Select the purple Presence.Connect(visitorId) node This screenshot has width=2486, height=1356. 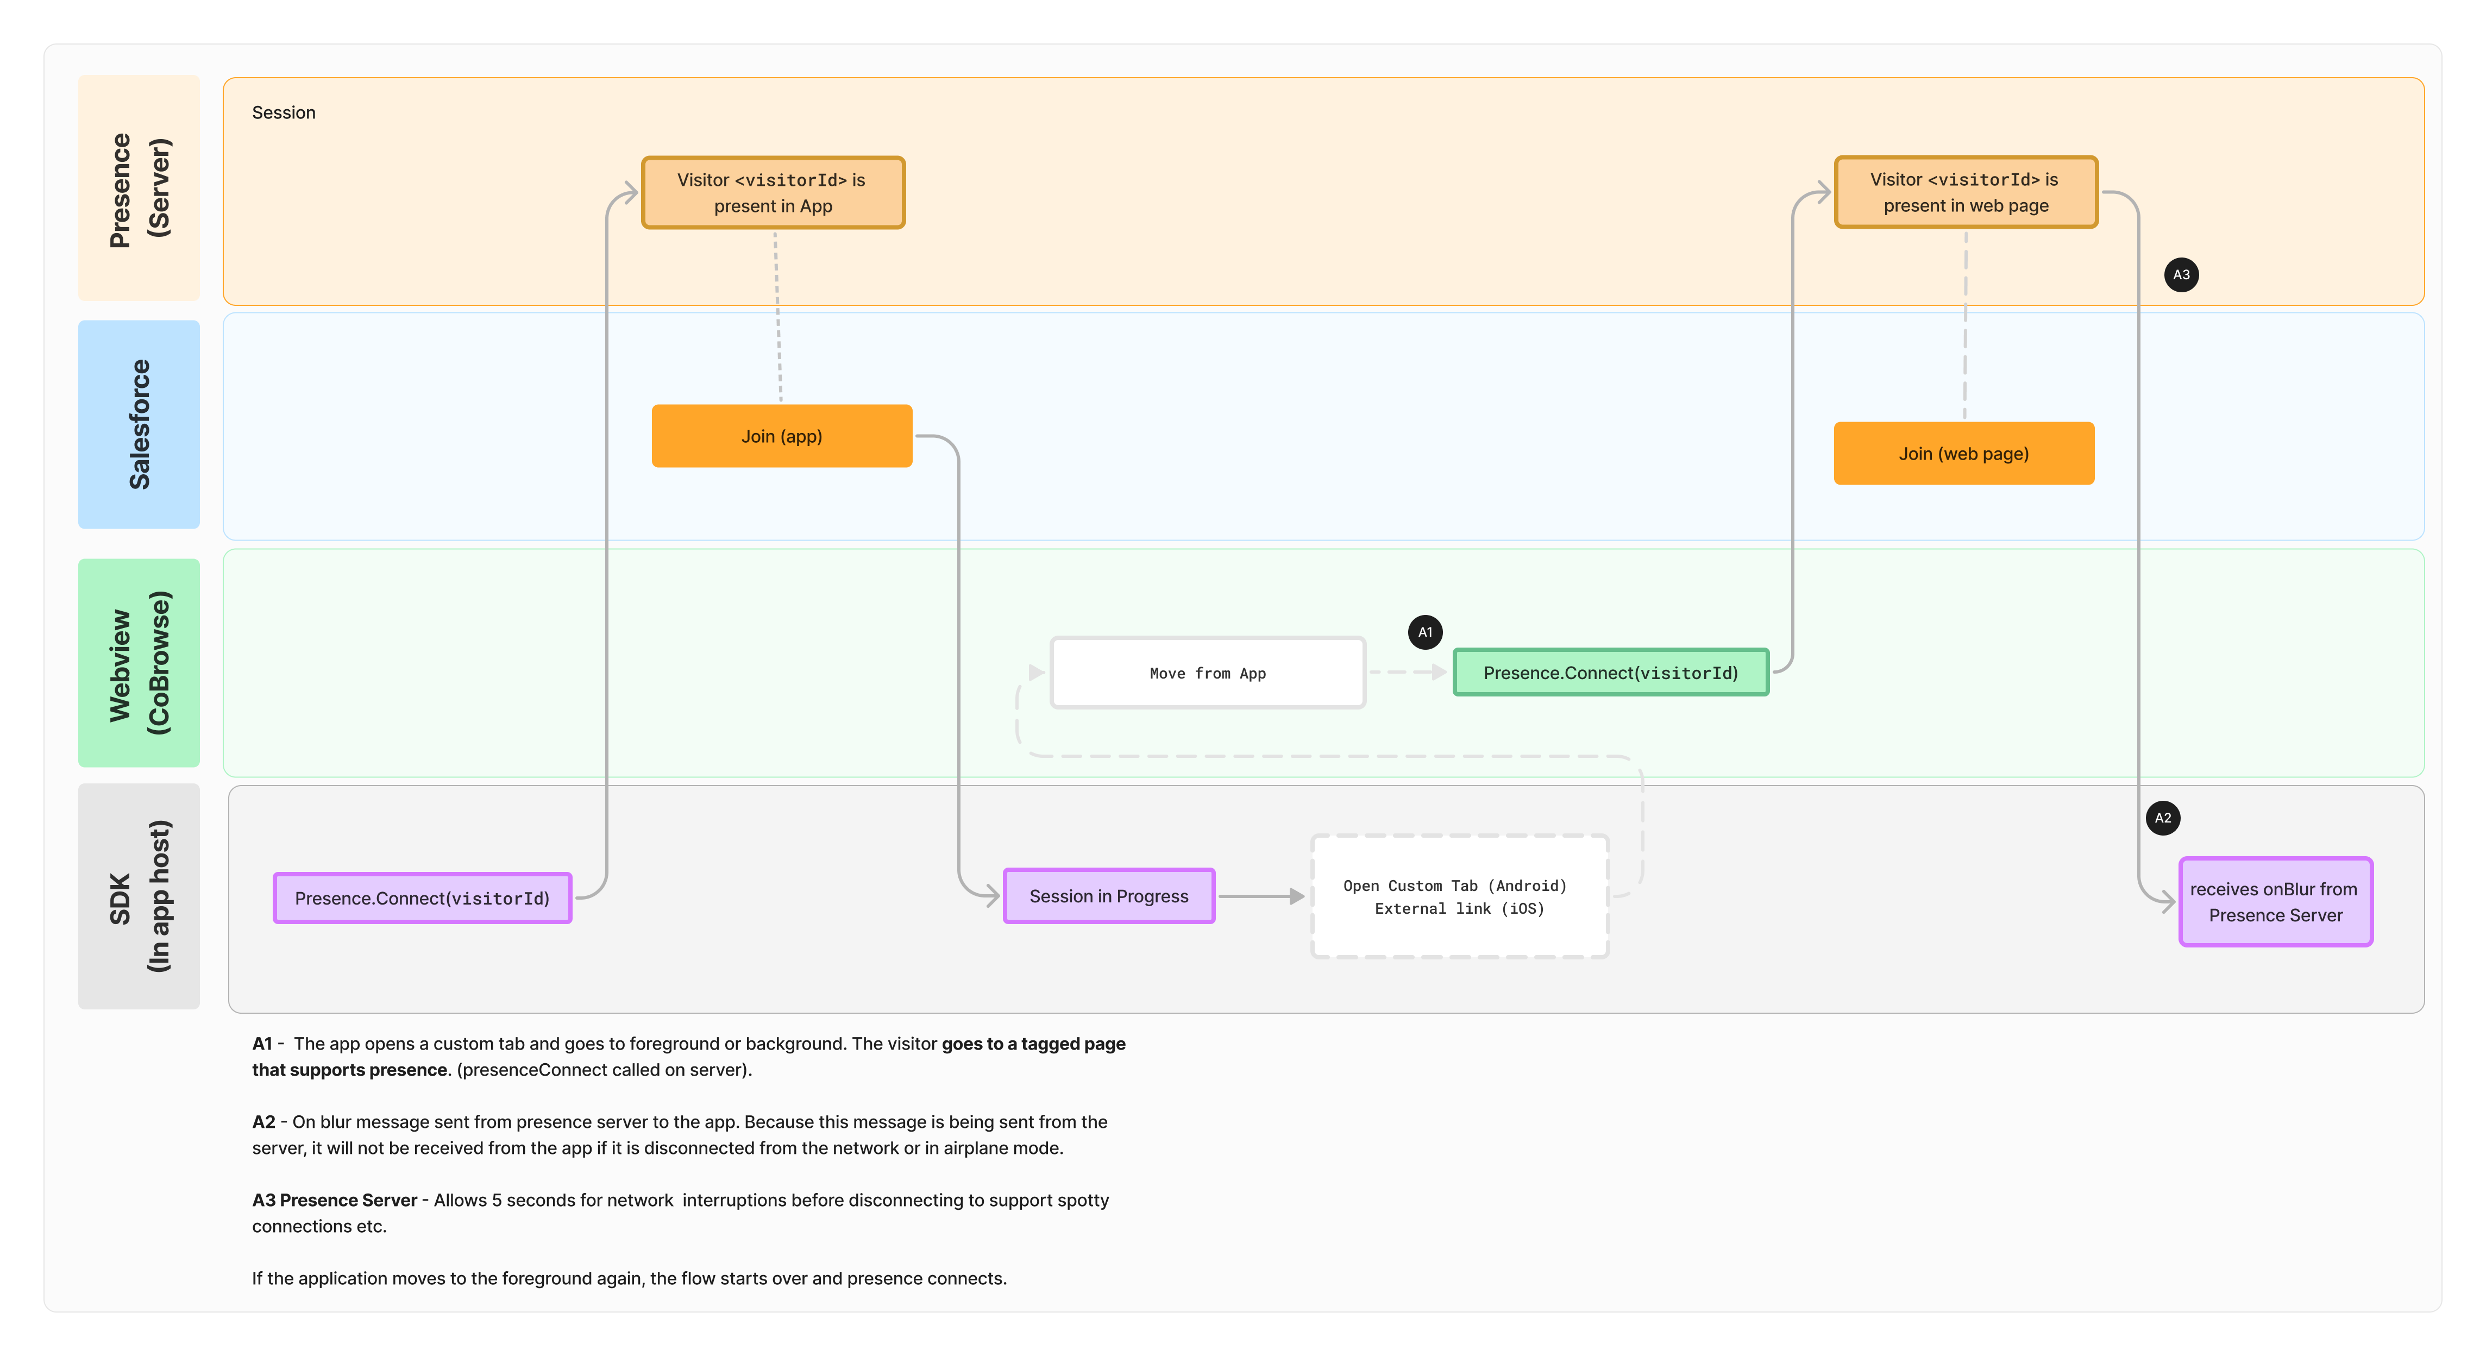pos(423,897)
